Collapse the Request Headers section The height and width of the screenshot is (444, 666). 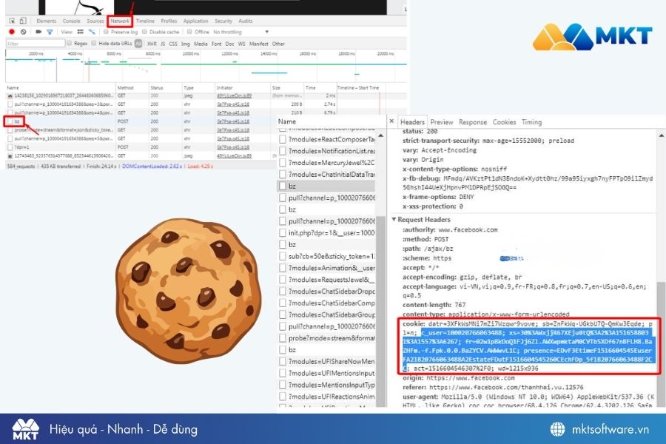click(394, 220)
